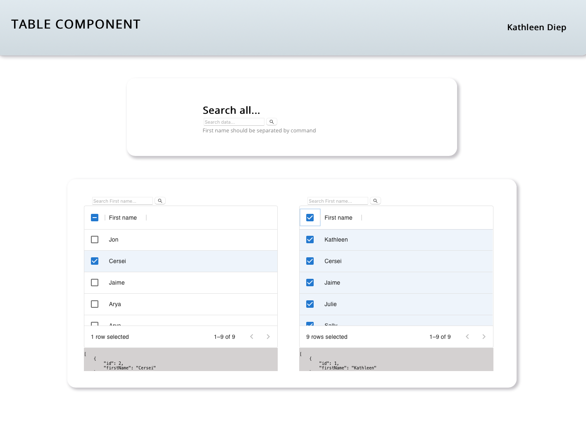Go to next page in right table
The width and height of the screenshot is (586, 424).
click(x=484, y=337)
